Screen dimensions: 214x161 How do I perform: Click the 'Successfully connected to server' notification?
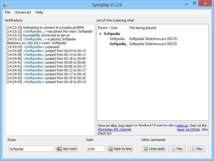coord(38,35)
